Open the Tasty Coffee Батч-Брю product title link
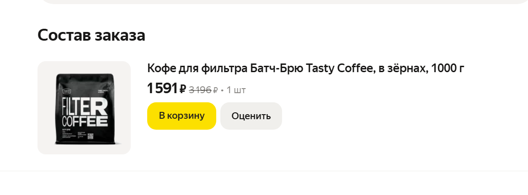This screenshot has height=195, width=528. (x=305, y=69)
